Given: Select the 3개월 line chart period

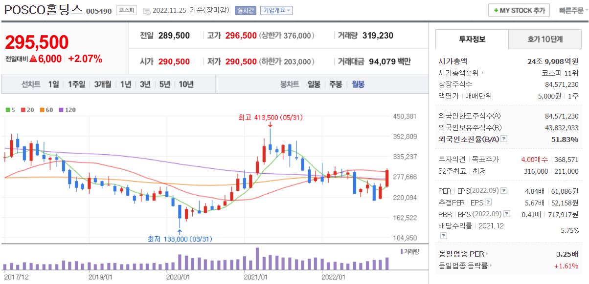Looking at the screenshot, I should [103, 84].
